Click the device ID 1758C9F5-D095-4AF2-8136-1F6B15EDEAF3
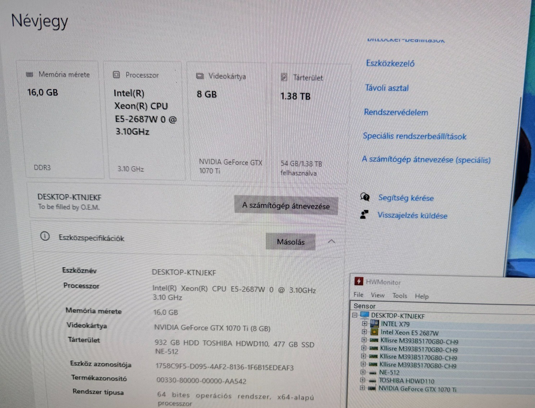Image resolution: width=535 pixels, height=408 pixels. pos(224,367)
